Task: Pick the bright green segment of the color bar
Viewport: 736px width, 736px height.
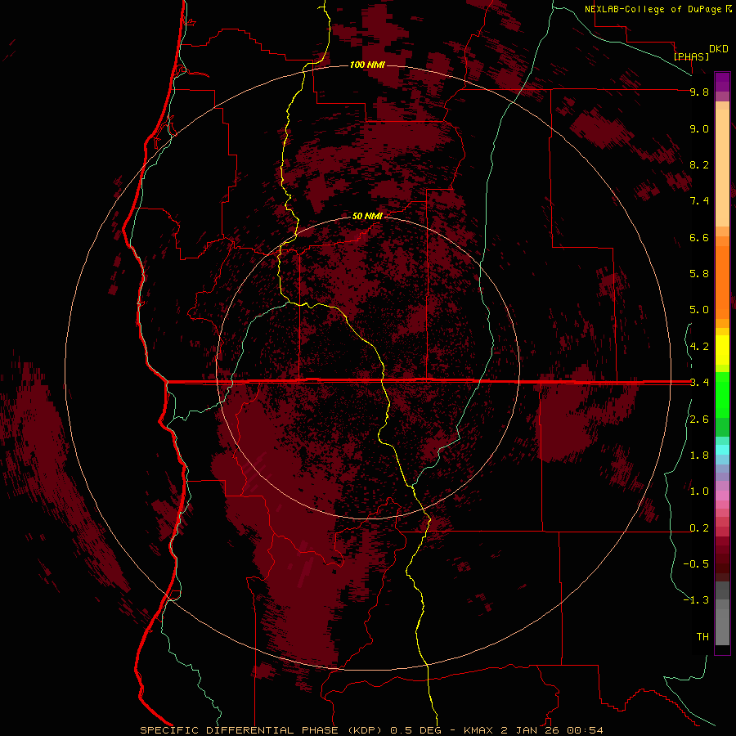Action: coord(722,394)
